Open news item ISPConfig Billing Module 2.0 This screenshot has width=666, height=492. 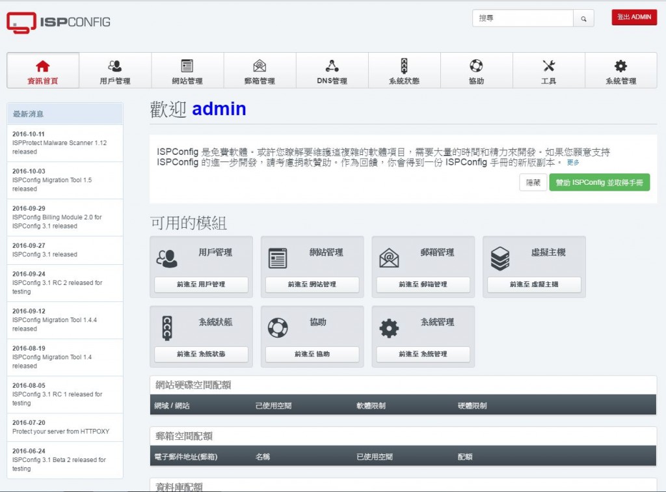(x=65, y=217)
